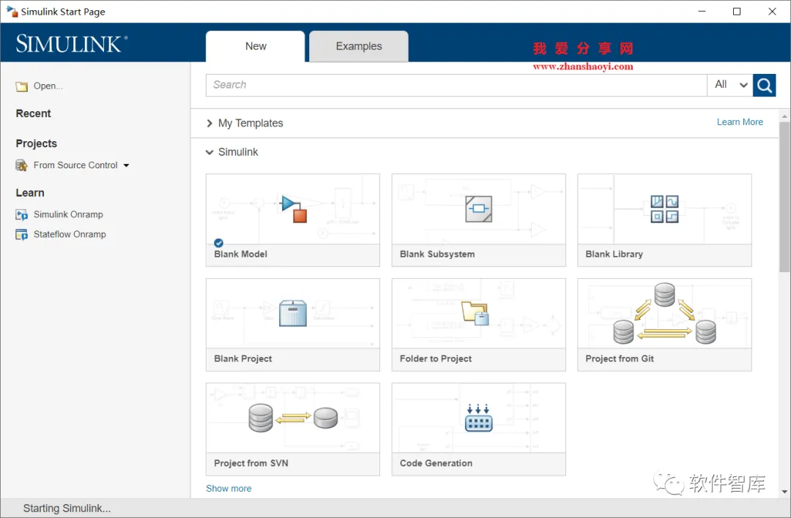Click the Blank Model label
Screen dimensions: 791x518
click(241, 254)
